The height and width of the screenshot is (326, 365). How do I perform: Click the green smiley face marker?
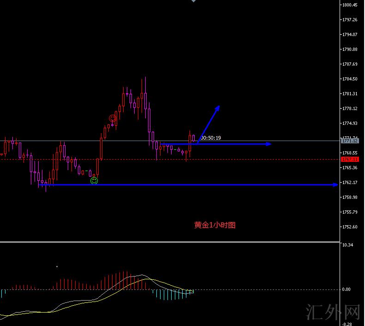tap(94, 181)
